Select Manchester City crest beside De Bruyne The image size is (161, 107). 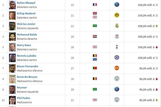pyautogui.click(x=116, y=79)
